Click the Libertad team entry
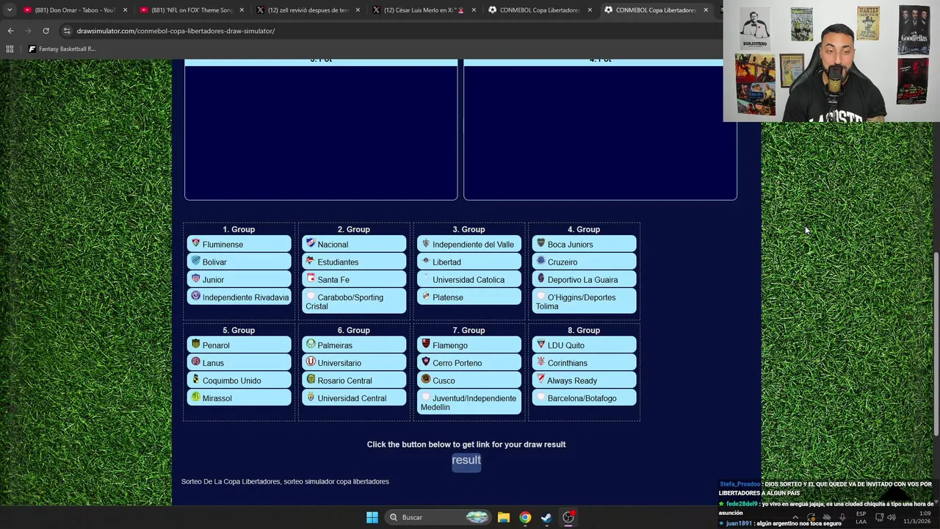The height and width of the screenshot is (529, 940). (x=469, y=262)
